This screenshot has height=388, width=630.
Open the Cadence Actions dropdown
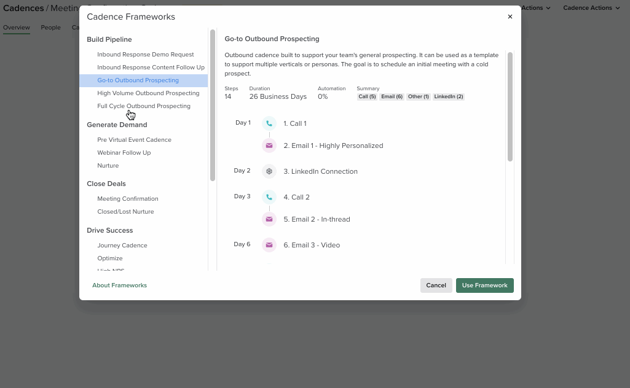click(x=589, y=7)
